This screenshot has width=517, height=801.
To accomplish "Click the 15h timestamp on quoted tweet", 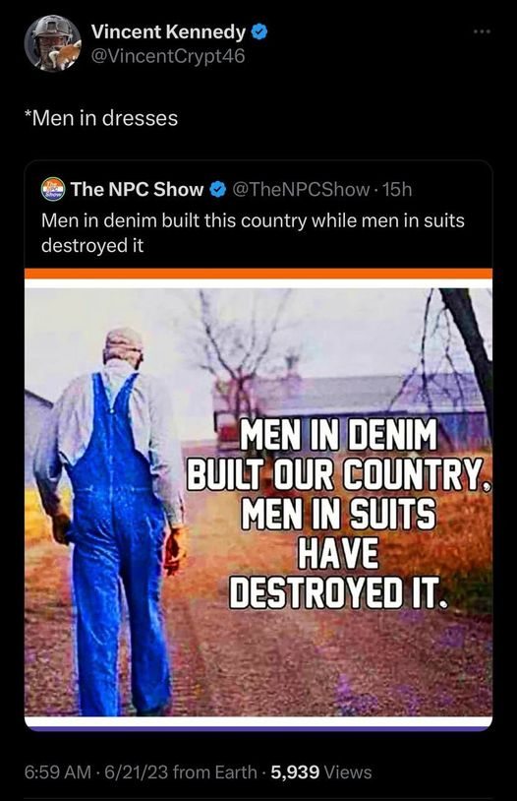I will click(397, 189).
